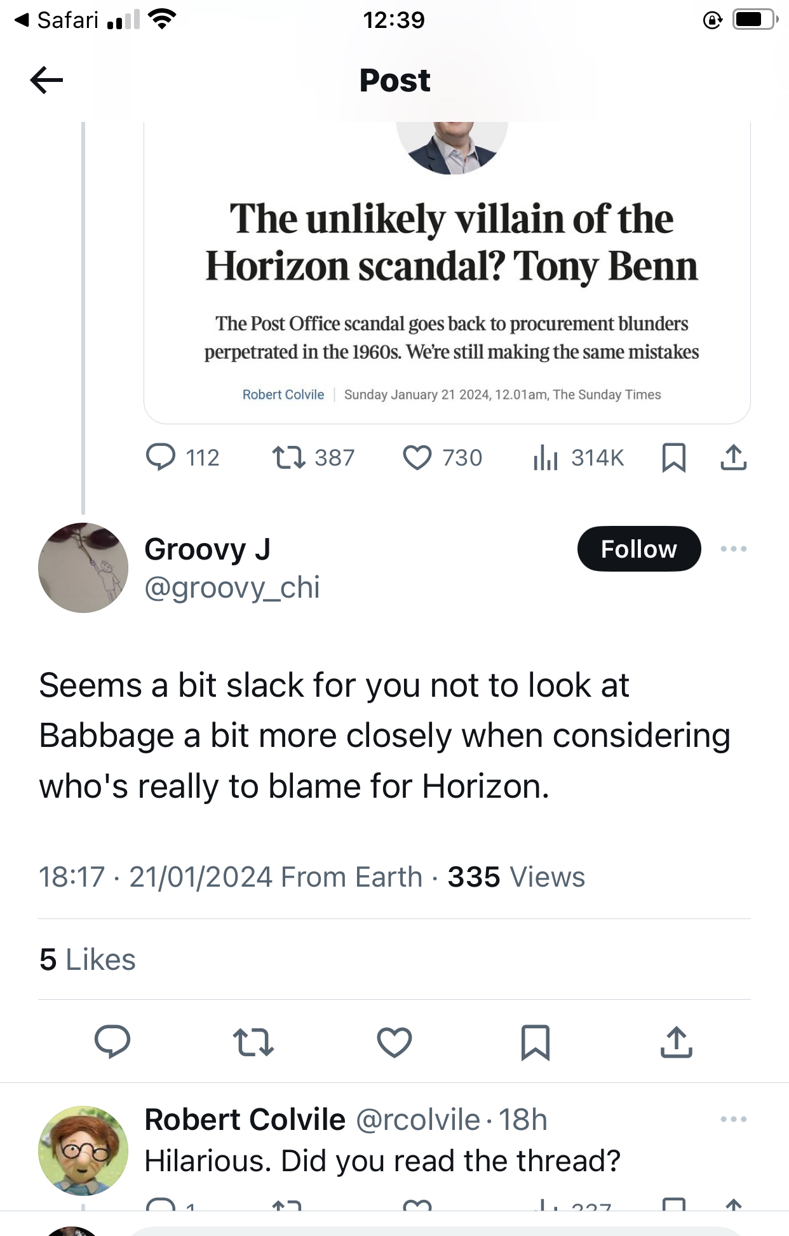View the 5 Likes list
Screen dimensions: 789x1236
coord(88,959)
